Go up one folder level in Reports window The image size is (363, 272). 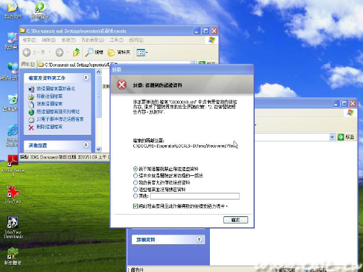tap(76, 52)
